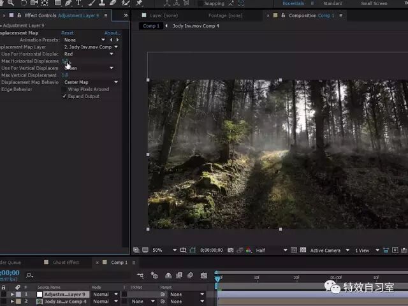
Task: Click the Max Vertical Displacement value
Action: coord(65,75)
